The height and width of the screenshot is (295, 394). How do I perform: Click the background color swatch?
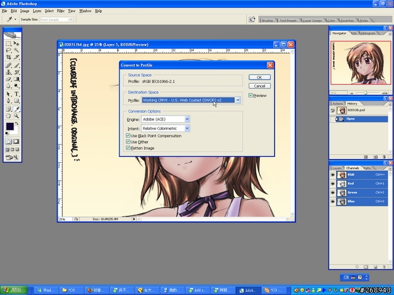coord(15,131)
